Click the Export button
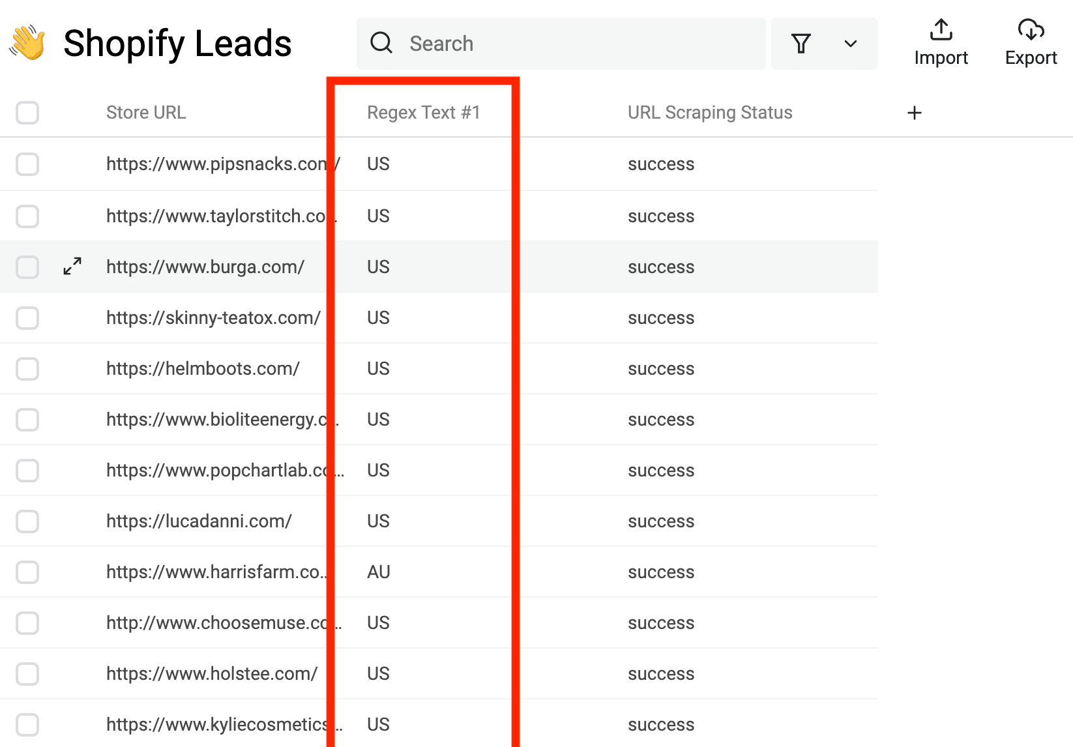 (x=1030, y=57)
